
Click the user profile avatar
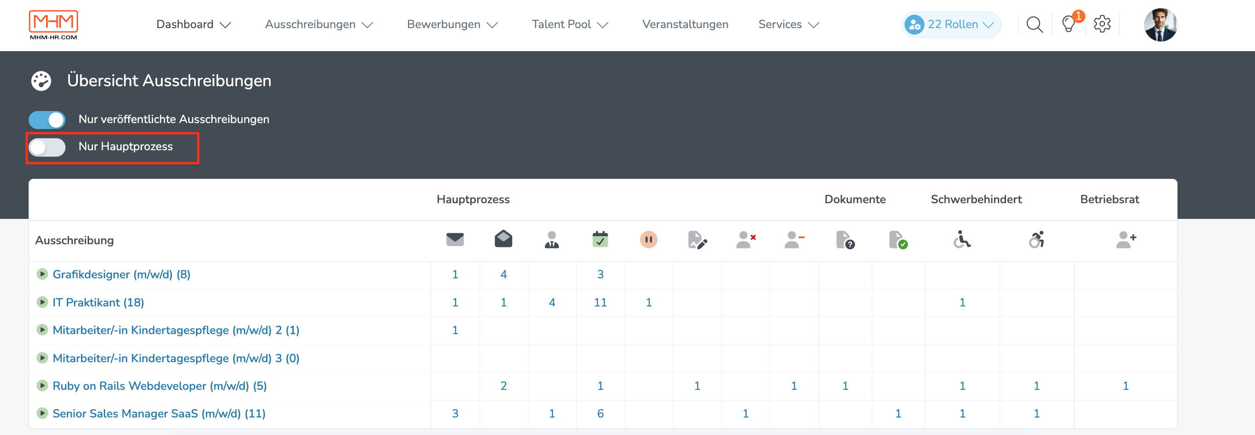(1160, 24)
